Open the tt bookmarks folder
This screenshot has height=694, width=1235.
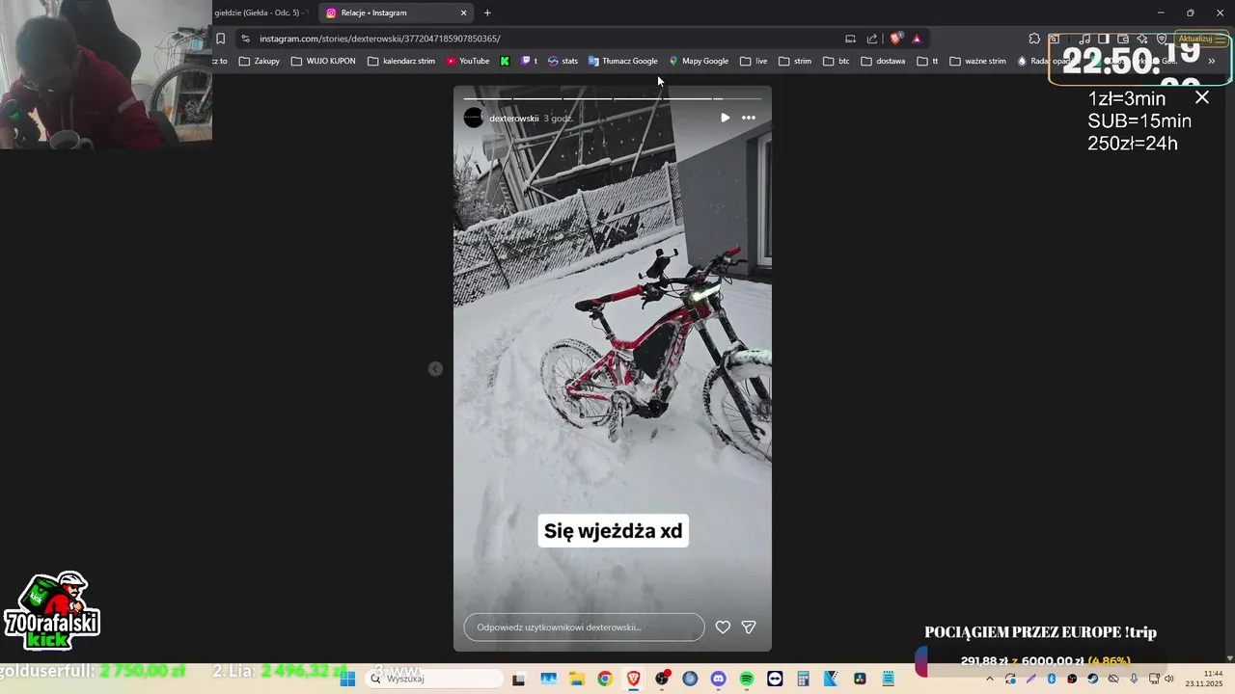pos(927,61)
